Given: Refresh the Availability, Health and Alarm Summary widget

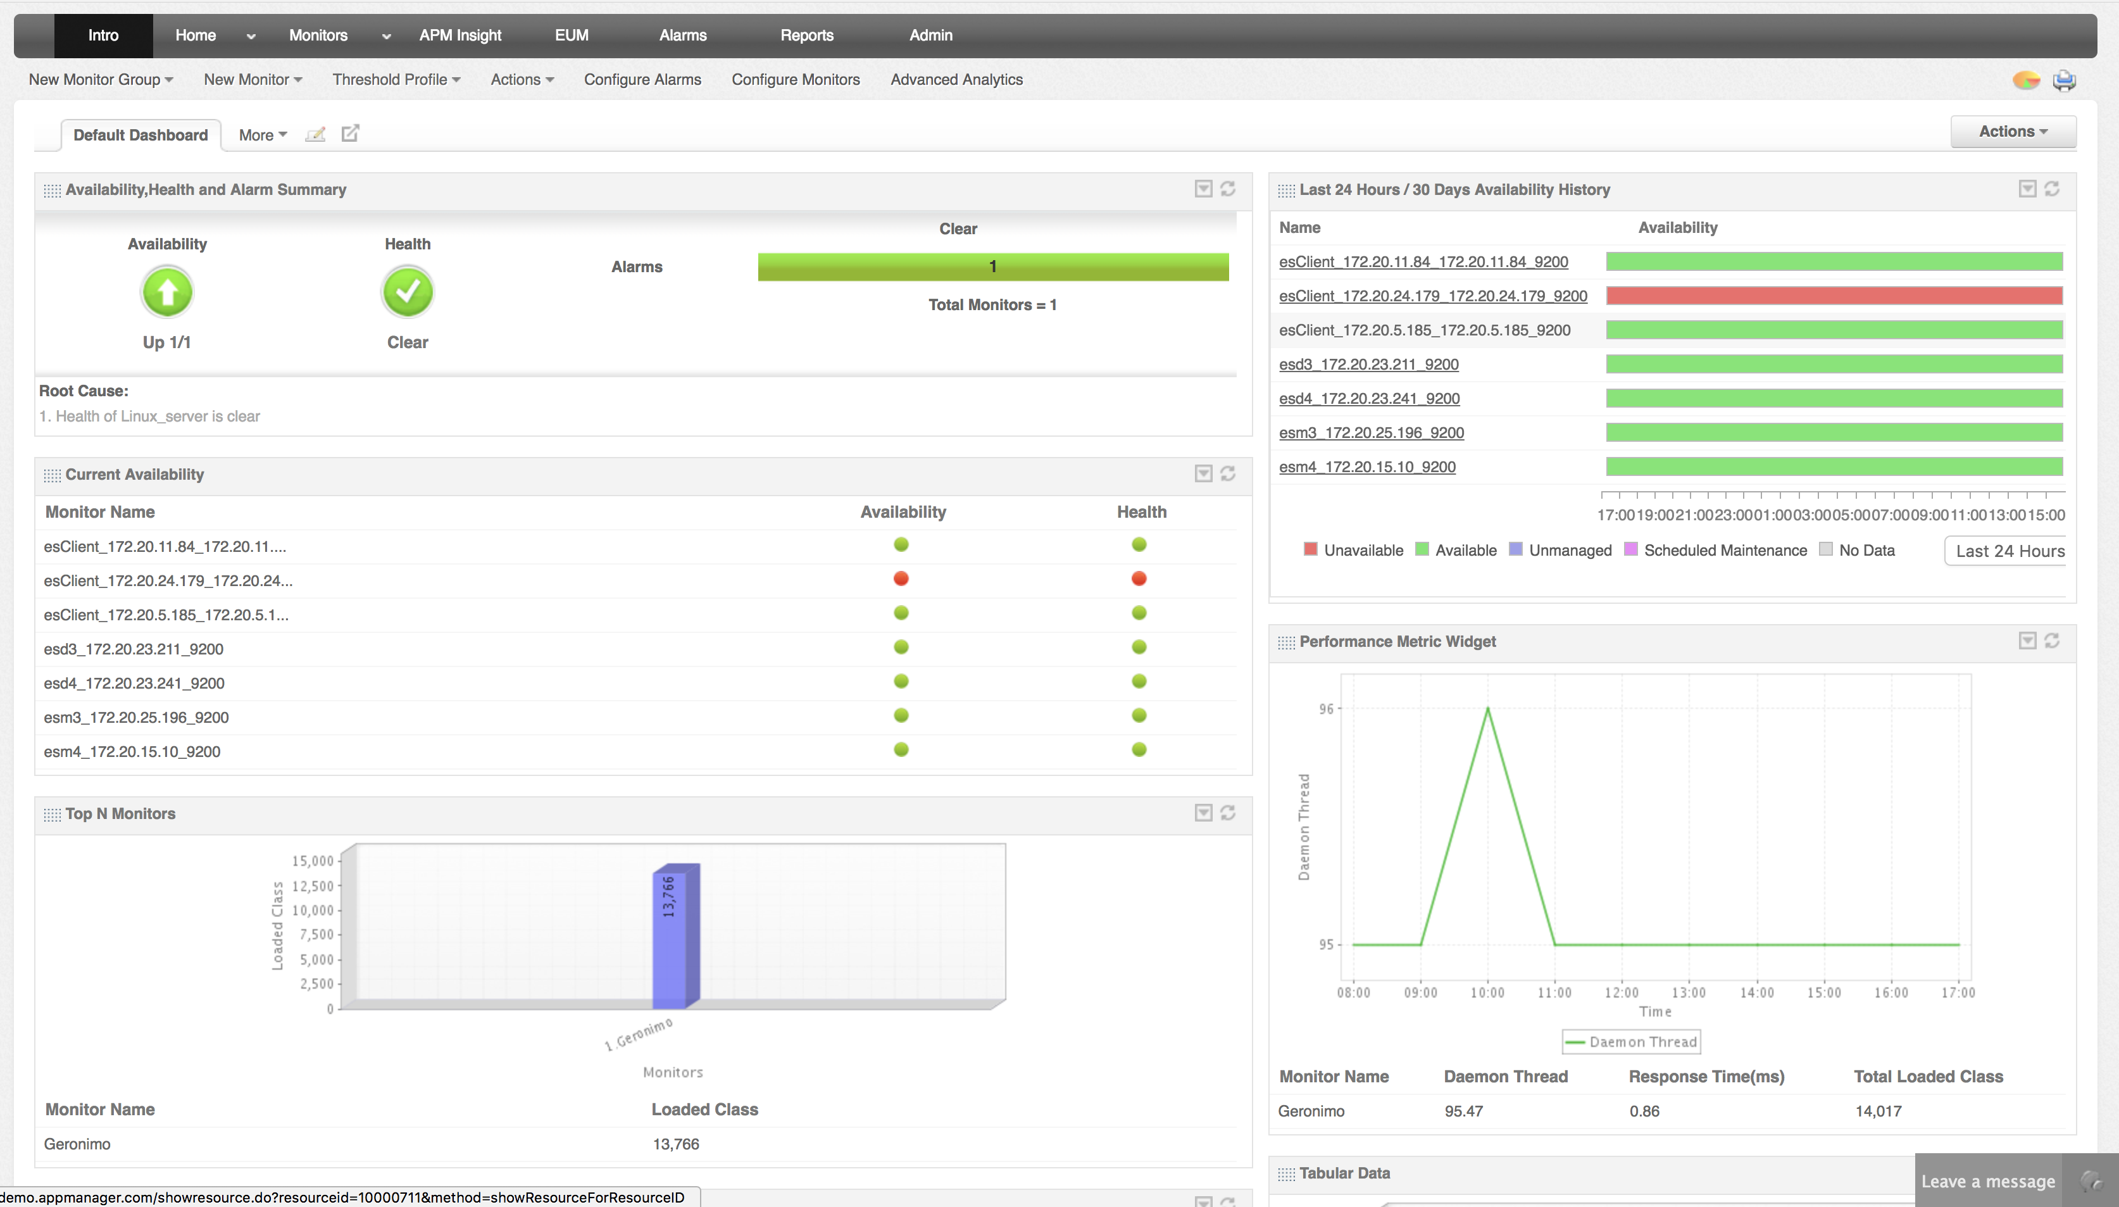Looking at the screenshot, I should coord(1228,189).
